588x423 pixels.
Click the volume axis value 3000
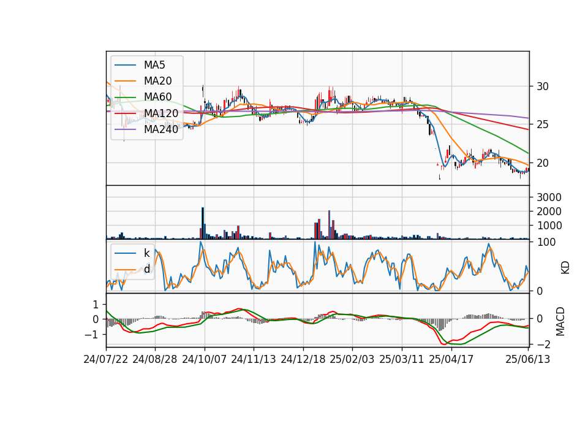[x=549, y=197]
